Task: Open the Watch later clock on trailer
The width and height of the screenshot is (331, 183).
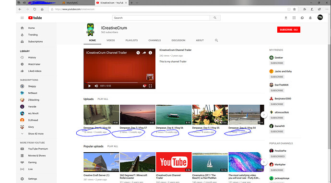Action: click(x=138, y=53)
